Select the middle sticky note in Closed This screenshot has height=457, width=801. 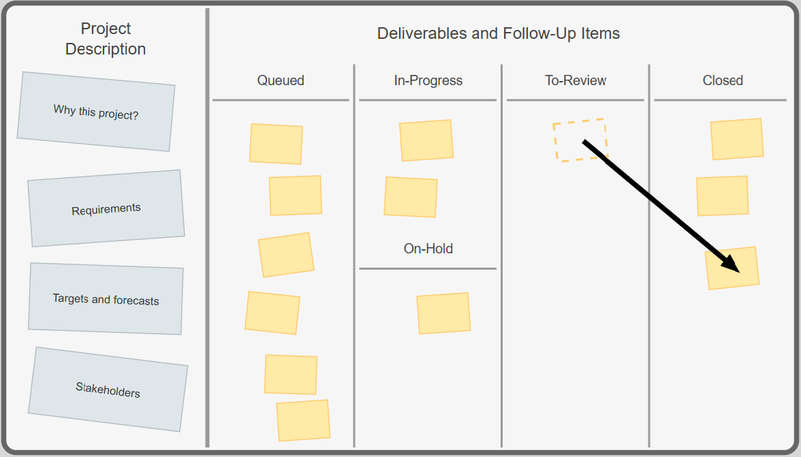722,196
